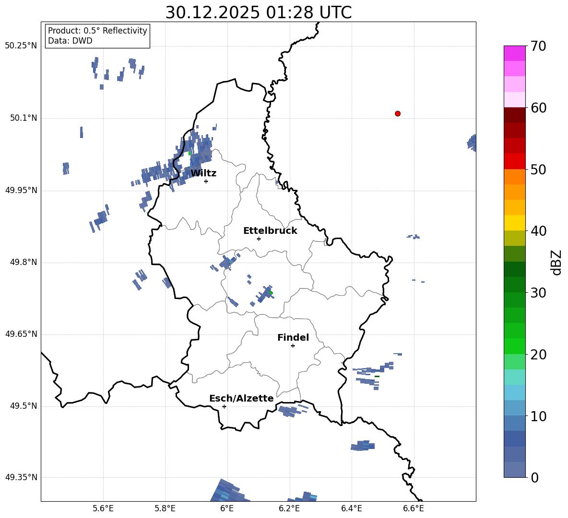Click the 50.25°N latitude label

pyautogui.click(x=21, y=46)
